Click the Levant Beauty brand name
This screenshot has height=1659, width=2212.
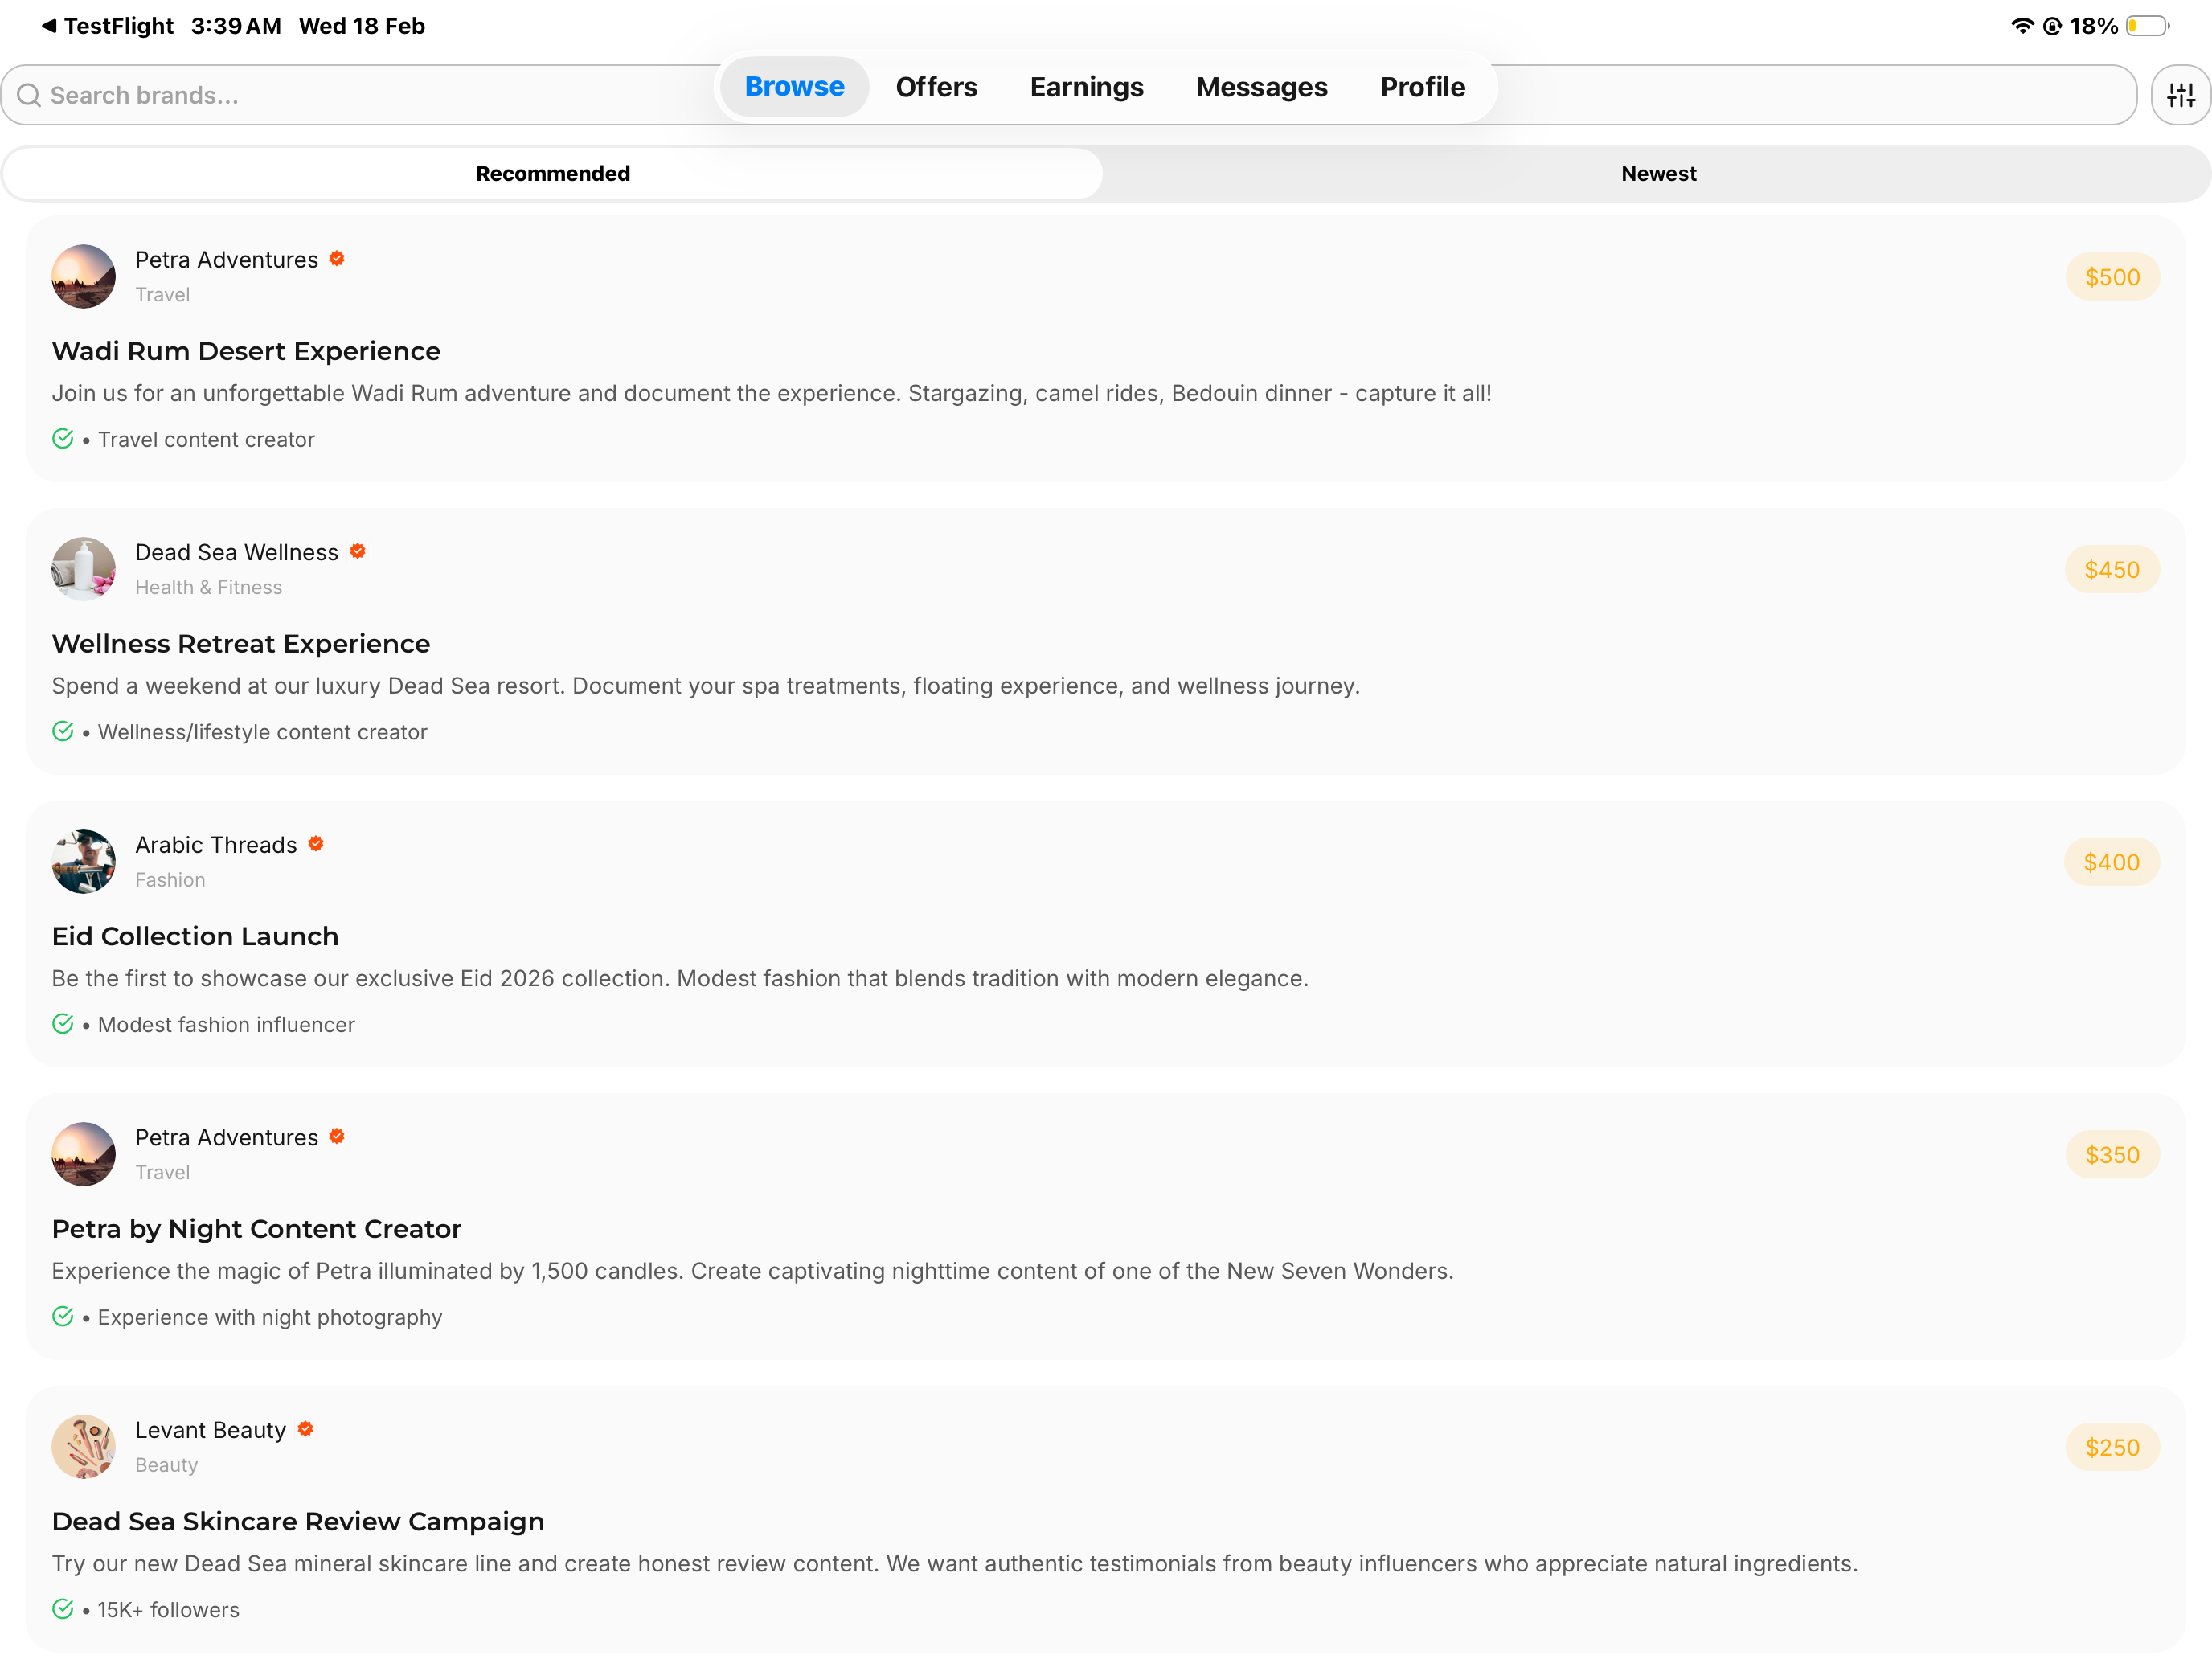(211, 1430)
